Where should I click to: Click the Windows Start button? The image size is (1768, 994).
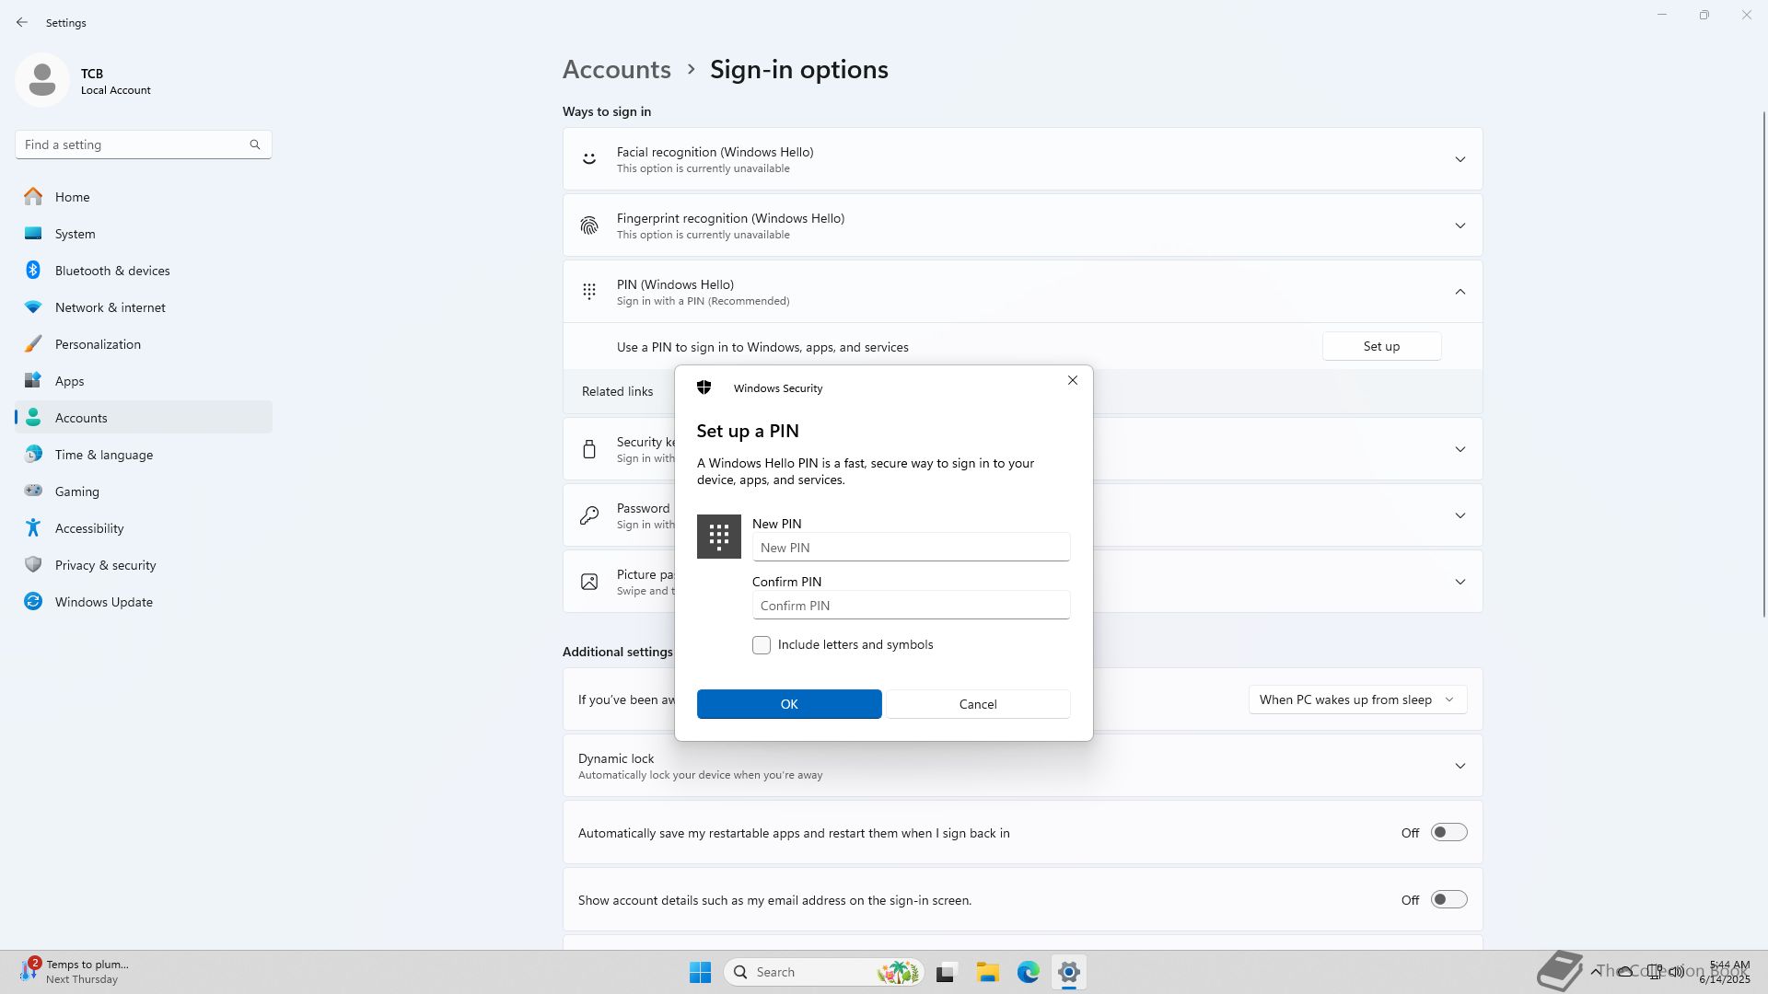[700, 972]
